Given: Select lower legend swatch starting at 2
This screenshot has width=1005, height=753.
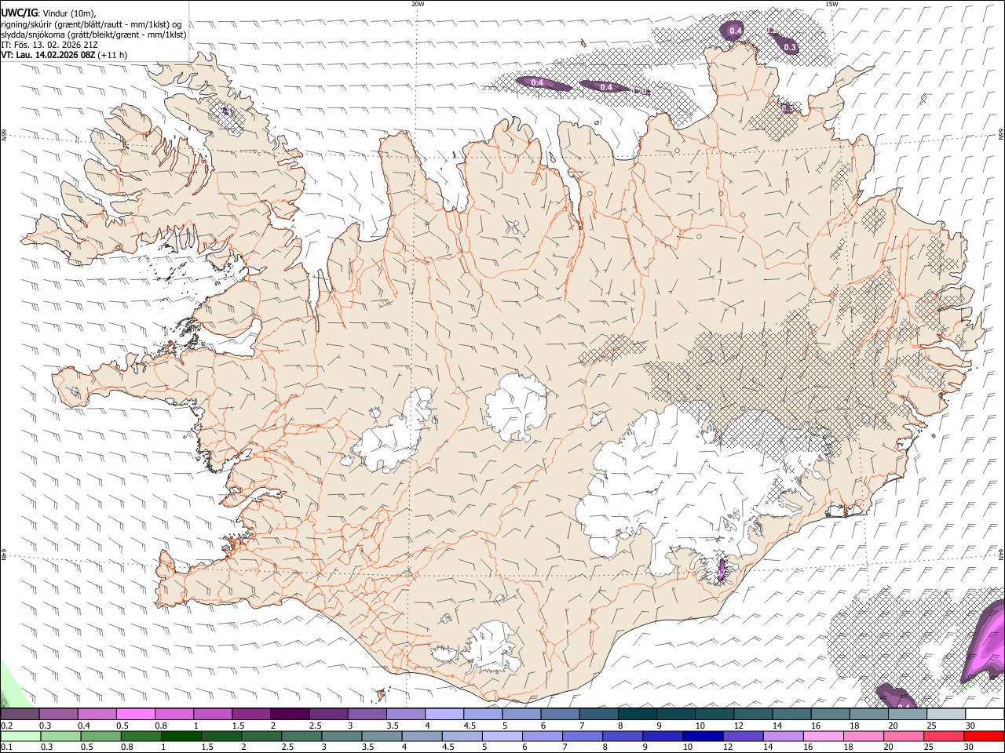Looking at the screenshot, I should (261, 737).
